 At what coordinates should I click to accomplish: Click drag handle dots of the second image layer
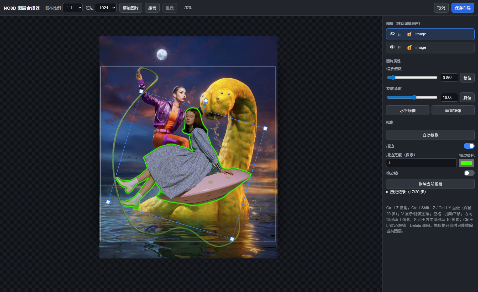(x=399, y=48)
